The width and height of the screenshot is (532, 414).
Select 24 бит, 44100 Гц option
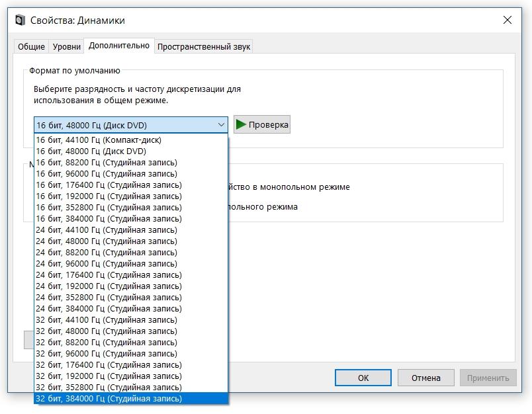107,230
